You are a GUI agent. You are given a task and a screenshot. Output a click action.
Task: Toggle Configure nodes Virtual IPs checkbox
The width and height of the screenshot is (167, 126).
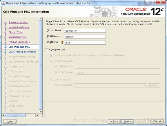(52, 55)
